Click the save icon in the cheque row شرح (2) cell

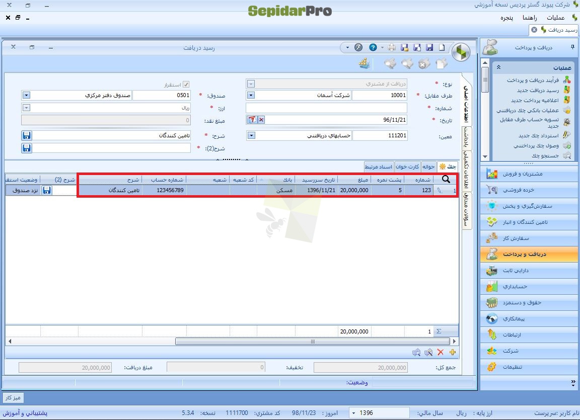coord(47,190)
